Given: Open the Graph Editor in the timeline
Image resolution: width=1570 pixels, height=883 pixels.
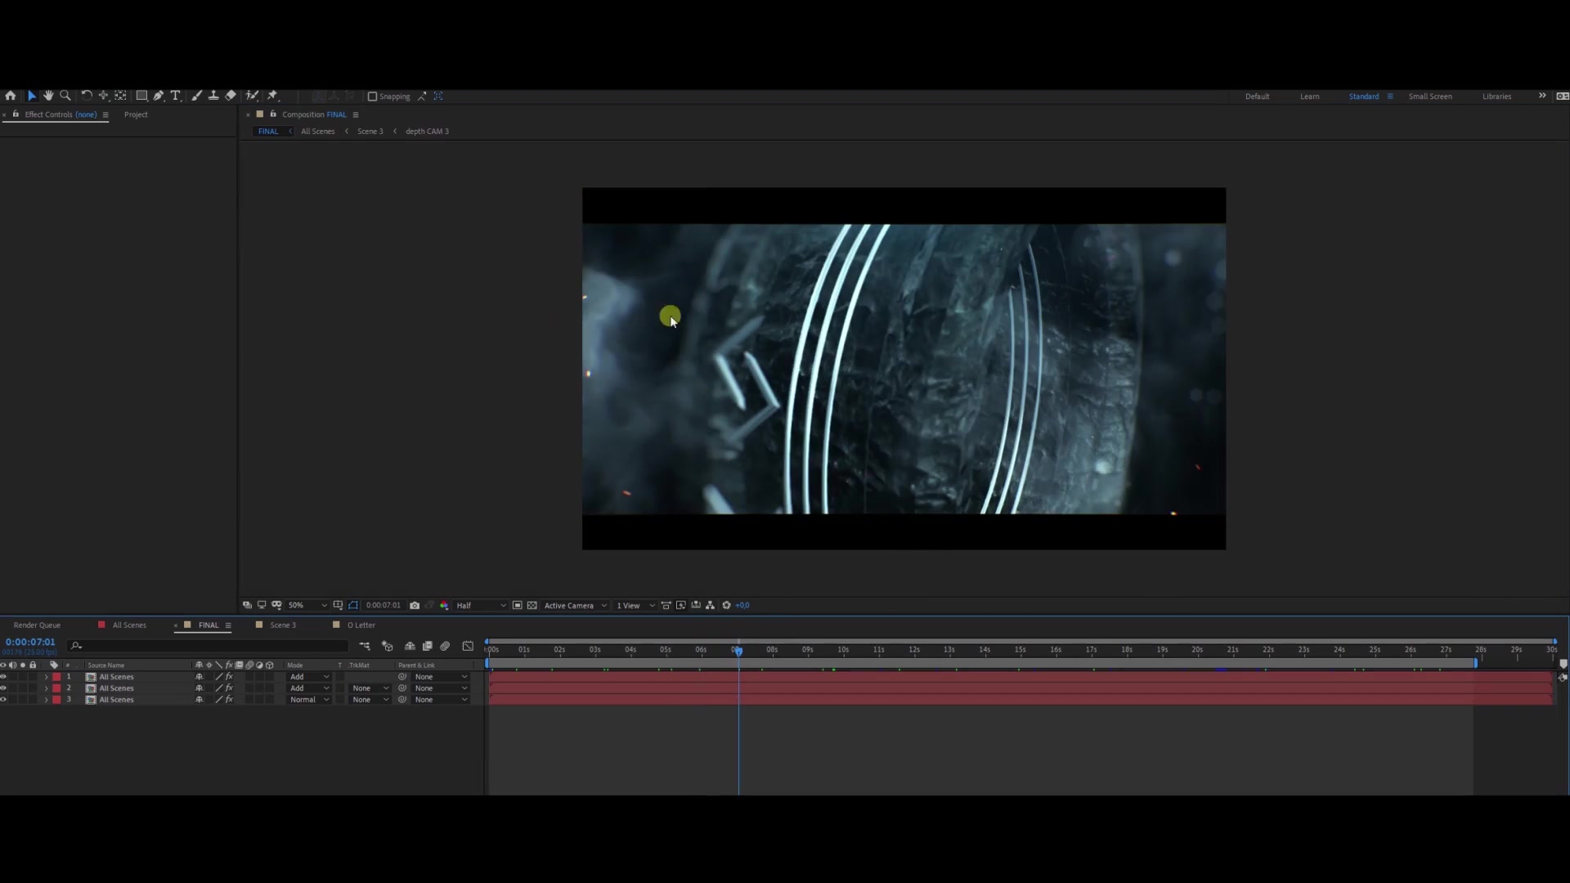Looking at the screenshot, I should (468, 646).
